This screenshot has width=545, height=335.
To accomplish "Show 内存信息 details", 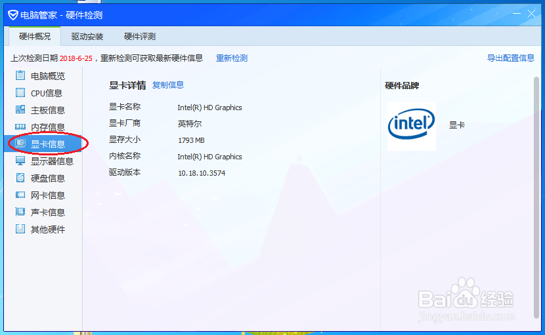I will (43, 127).
